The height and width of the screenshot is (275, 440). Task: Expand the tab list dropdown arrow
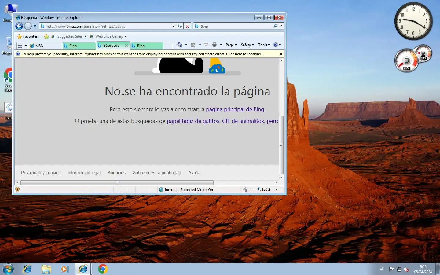[x=26, y=46]
